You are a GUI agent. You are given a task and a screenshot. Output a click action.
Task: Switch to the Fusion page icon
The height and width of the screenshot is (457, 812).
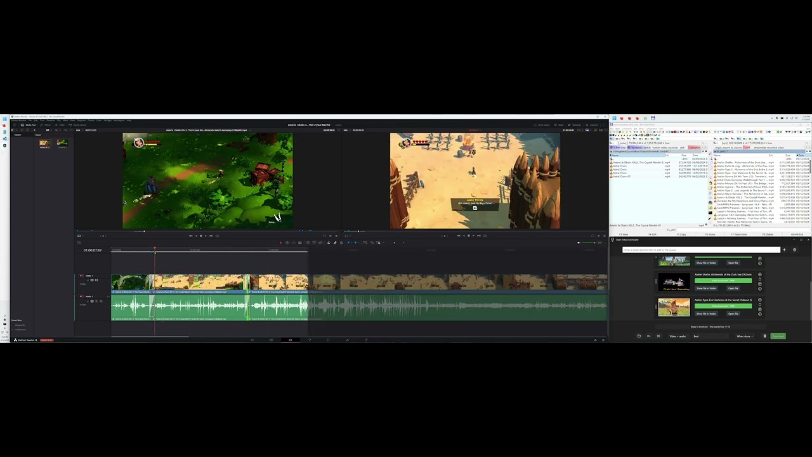(309, 340)
